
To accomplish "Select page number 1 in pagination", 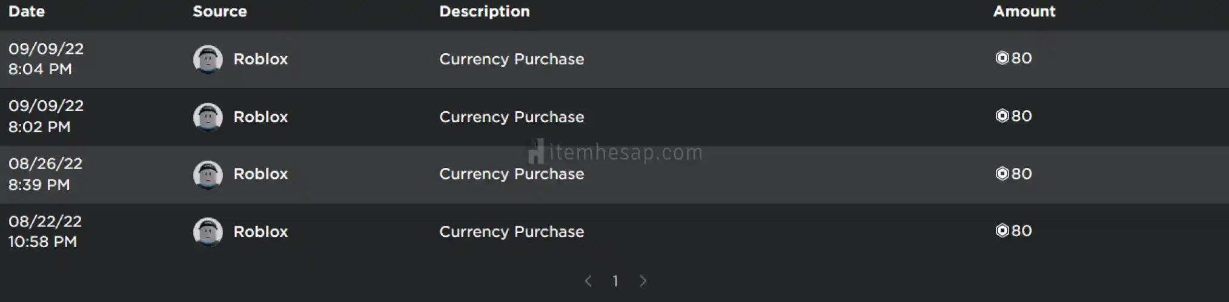I will (615, 281).
